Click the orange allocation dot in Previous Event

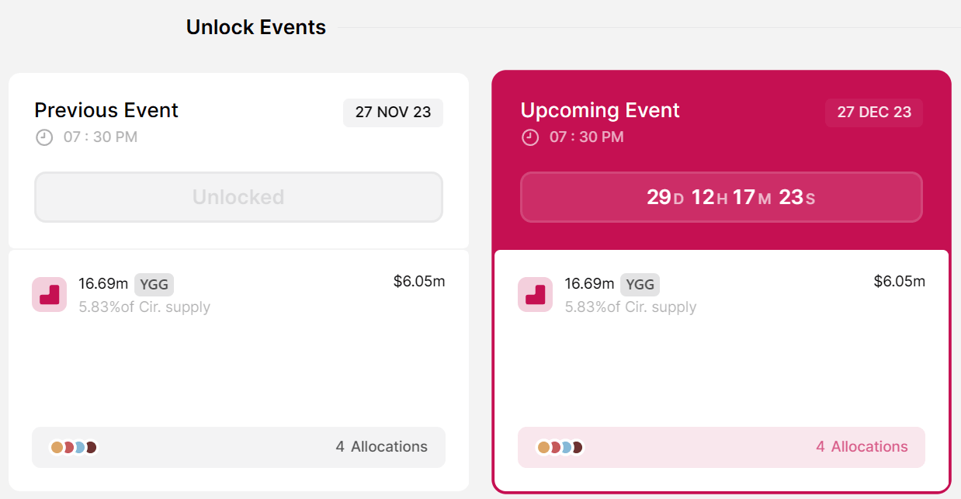(x=57, y=447)
